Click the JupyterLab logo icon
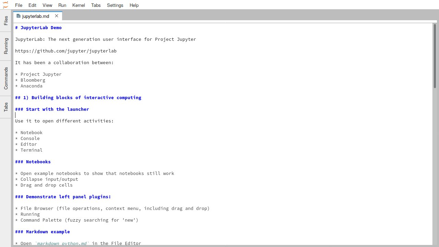Viewport: 439px width, 247px height. coord(5,5)
